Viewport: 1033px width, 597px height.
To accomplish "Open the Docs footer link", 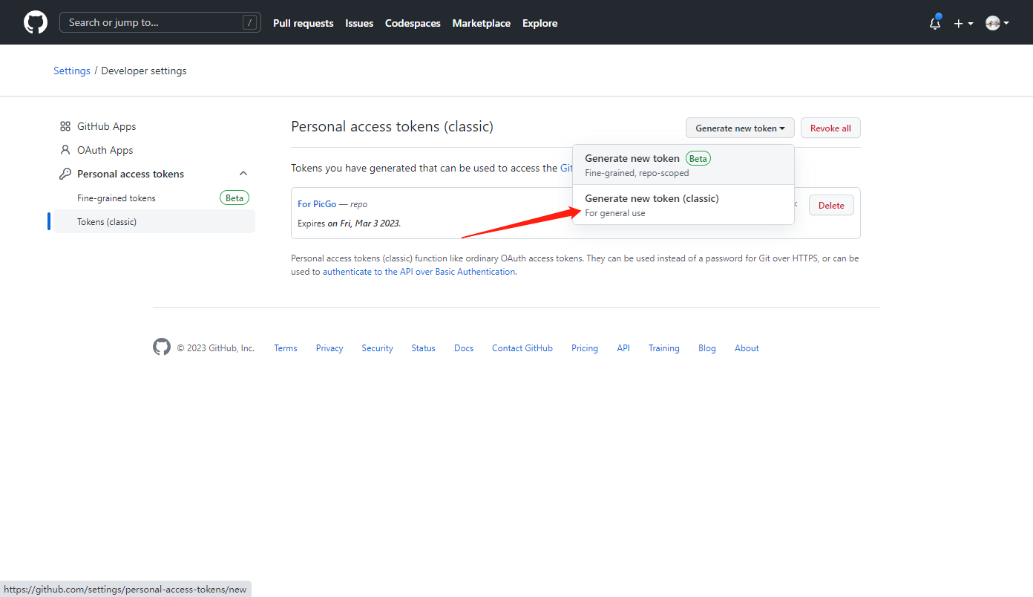I will 464,348.
